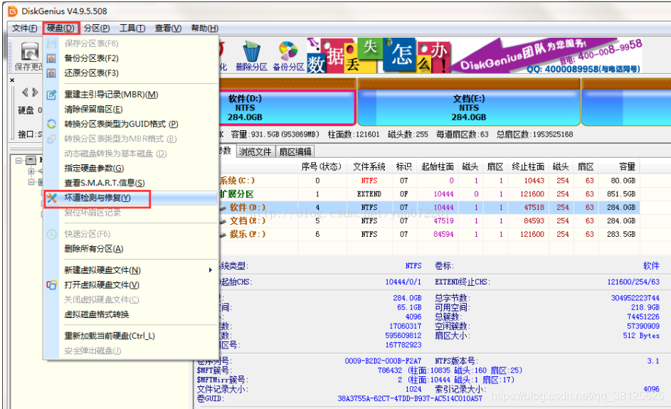Click the GUID conversion refresh icon
Image resolution: width=671 pixels, height=409 pixels.
pyautogui.click(x=51, y=124)
